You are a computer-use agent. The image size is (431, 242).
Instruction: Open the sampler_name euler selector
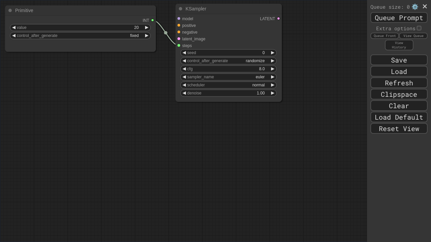click(x=228, y=77)
